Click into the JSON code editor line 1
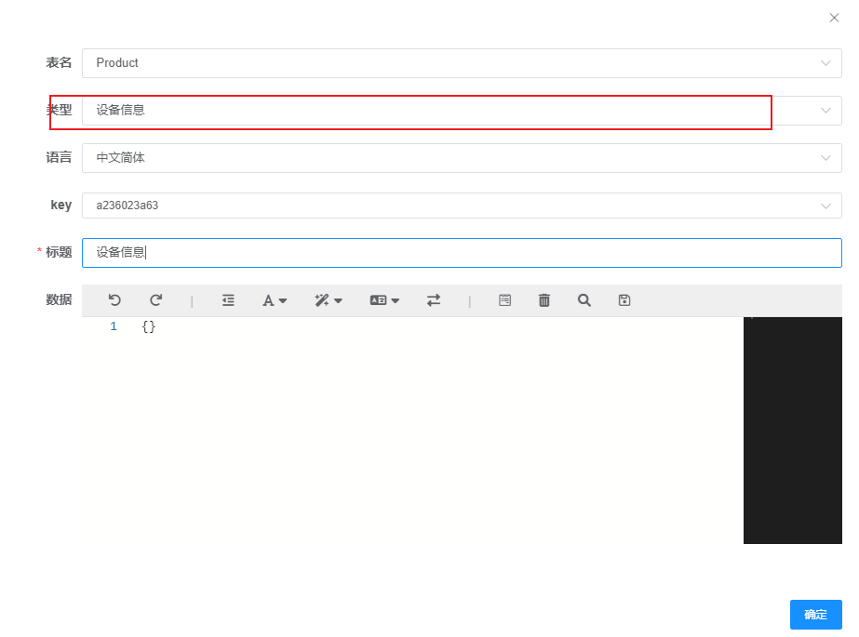Image resolution: width=859 pixels, height=637 pixels. [x=149, y=326]
